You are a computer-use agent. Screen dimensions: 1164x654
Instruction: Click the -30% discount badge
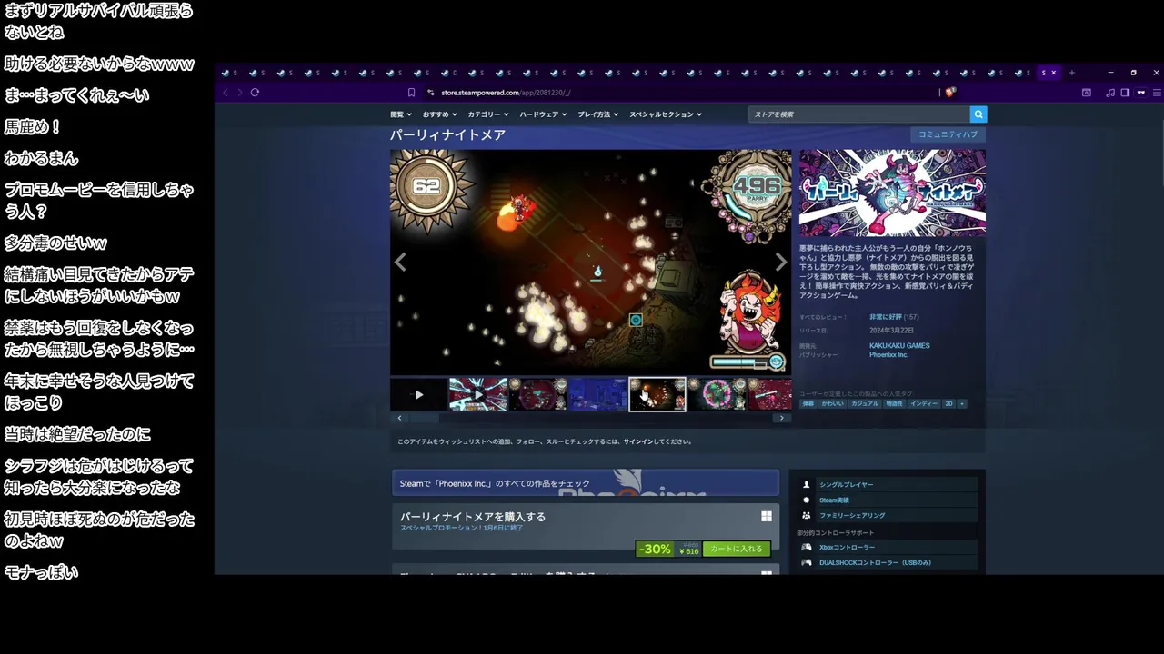(655, 549)
